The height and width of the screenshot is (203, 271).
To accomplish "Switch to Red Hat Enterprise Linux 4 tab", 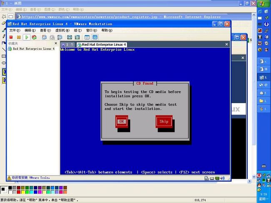I will pos(102,45).
